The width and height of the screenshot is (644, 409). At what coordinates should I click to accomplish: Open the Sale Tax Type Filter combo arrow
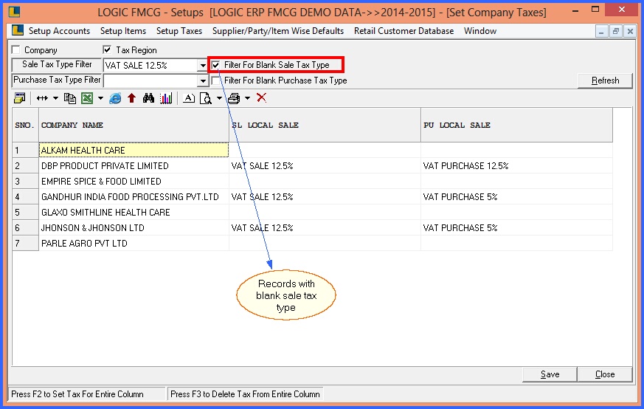point(203,66)
